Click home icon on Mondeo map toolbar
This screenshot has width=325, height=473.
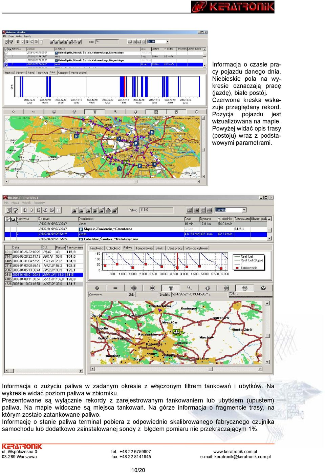[196, 112]
